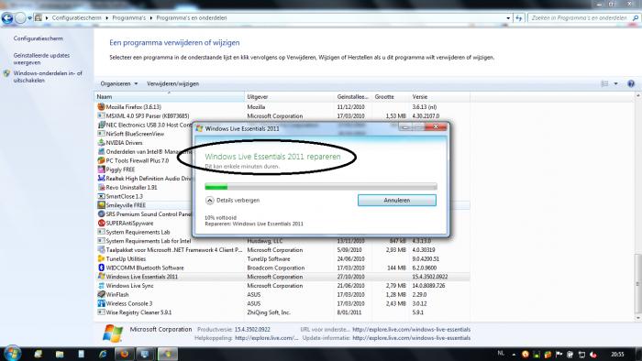Open the Organiseren dropdown menu
This screenshot has width=642, height=361.
(118, 83)
